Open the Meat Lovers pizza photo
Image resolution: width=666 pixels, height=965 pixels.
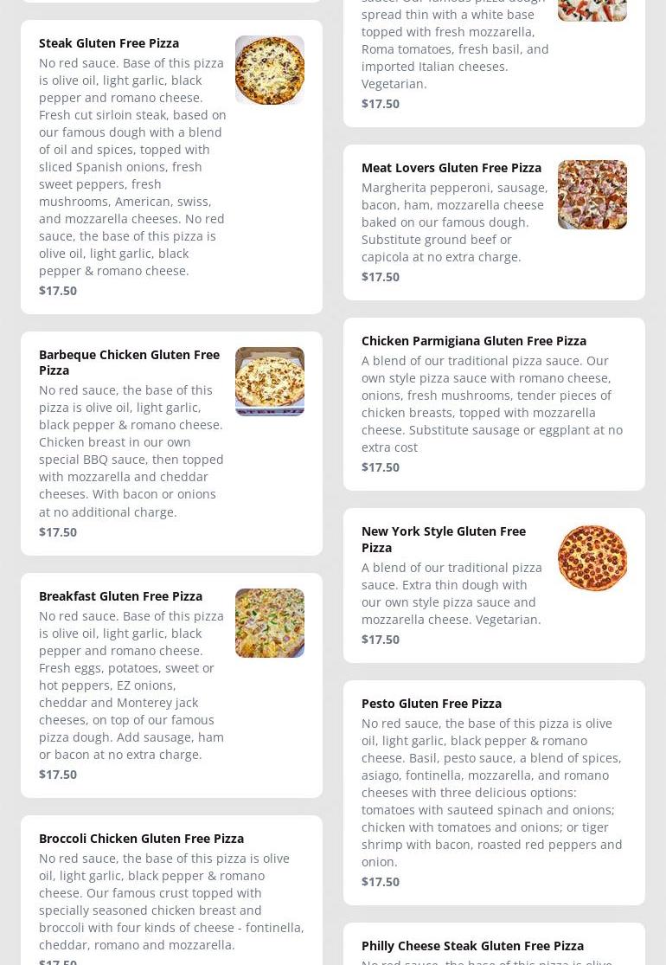[592, 195]
